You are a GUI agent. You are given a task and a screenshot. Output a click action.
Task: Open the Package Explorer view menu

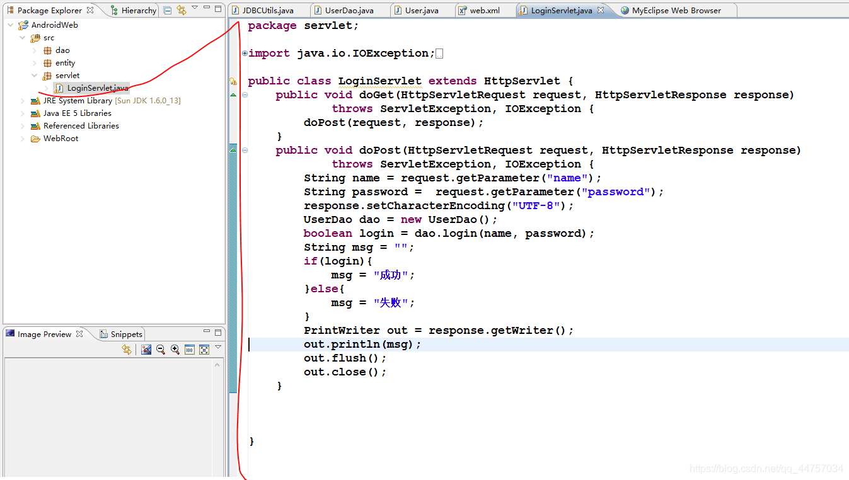pos(194,8)
